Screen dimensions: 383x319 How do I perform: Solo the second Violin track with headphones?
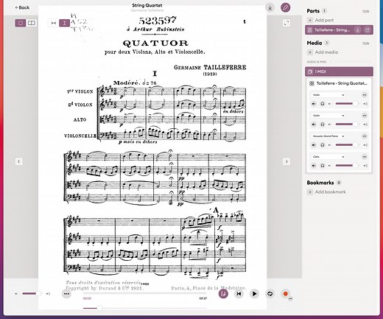323,125
